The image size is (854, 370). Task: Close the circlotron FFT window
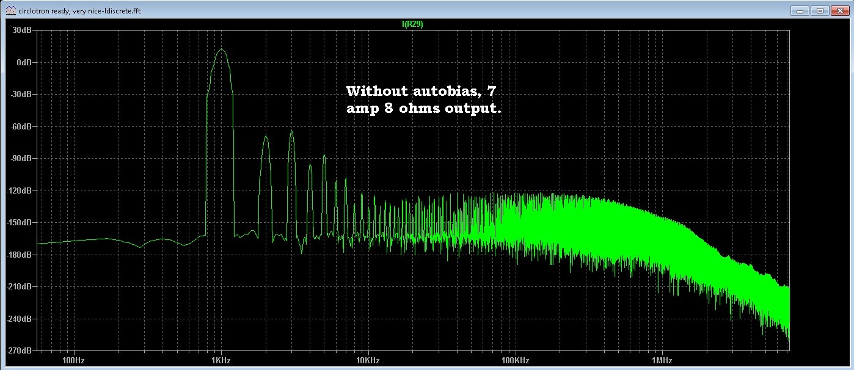point(839,10)
